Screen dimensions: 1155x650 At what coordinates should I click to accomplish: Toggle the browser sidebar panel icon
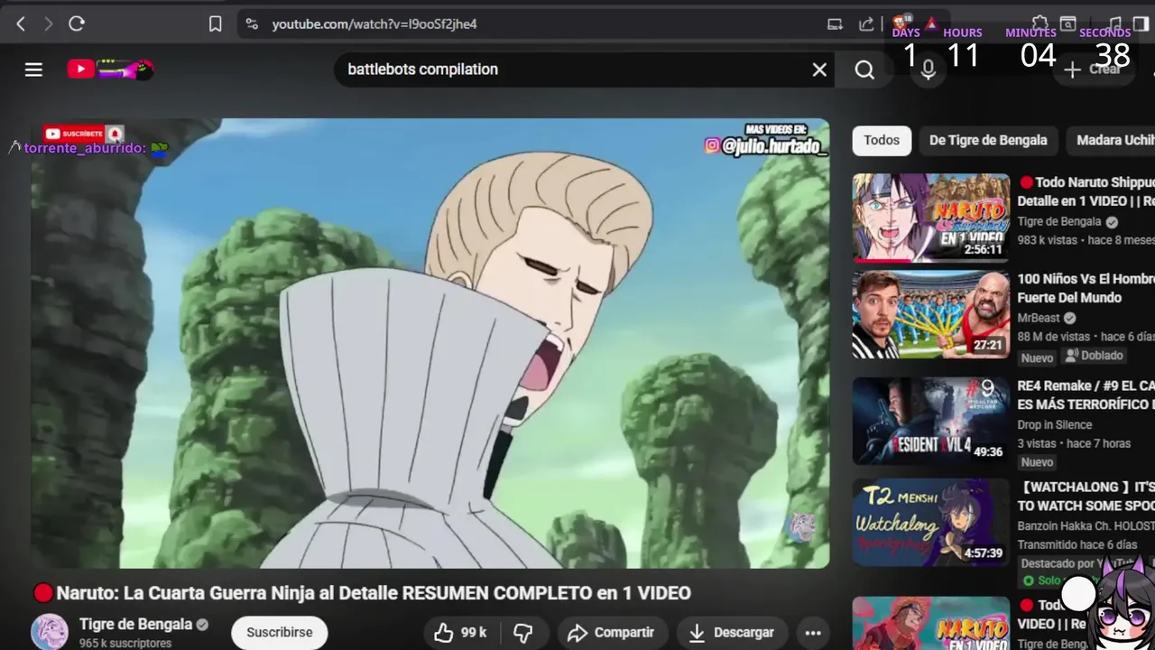coord(1141,23)
